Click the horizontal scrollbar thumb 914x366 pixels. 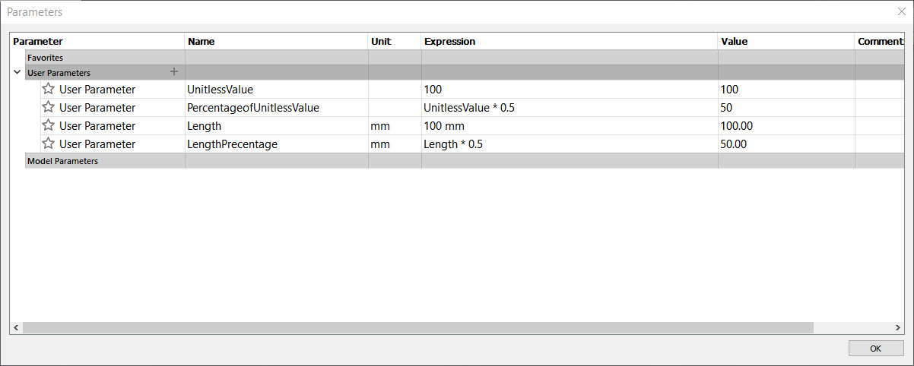[417, 327]
